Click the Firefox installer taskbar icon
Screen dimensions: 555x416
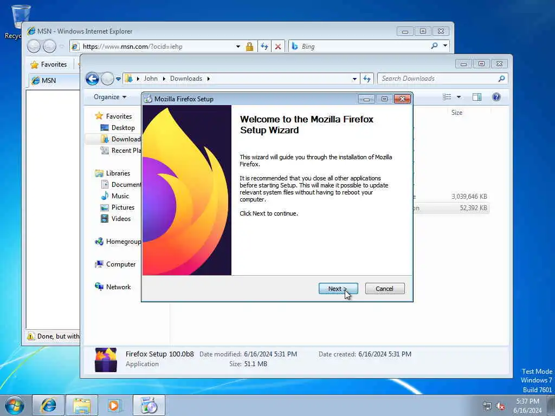[x=149, y=405]
